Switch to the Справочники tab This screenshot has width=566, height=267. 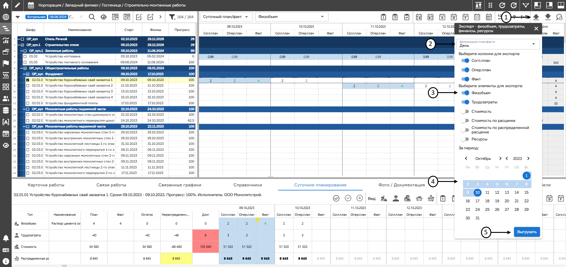pos(248,185)
